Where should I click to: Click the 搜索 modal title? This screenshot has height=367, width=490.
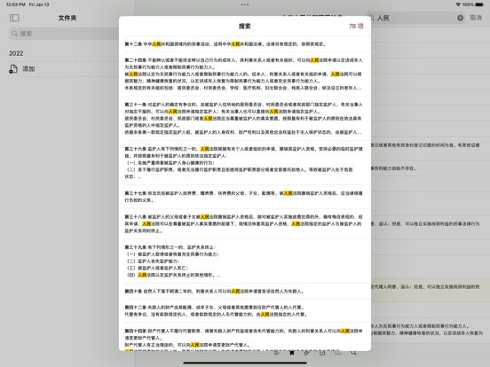tap(245, 27)
